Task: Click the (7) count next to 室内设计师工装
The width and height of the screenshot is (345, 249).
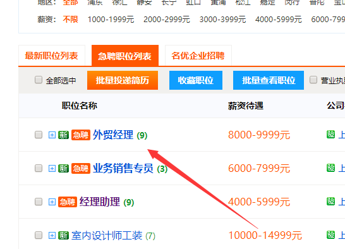Action: (150, 236)
